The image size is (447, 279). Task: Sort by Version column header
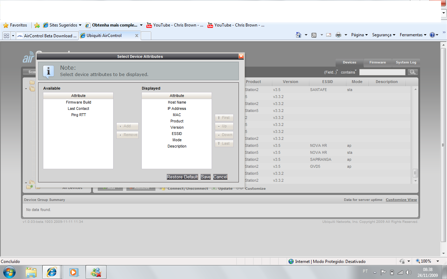click(291, 82)
